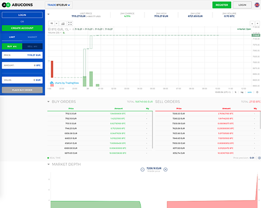Click the Market Open status label
This screenshot has height=208, width=261.
[244, 29]
